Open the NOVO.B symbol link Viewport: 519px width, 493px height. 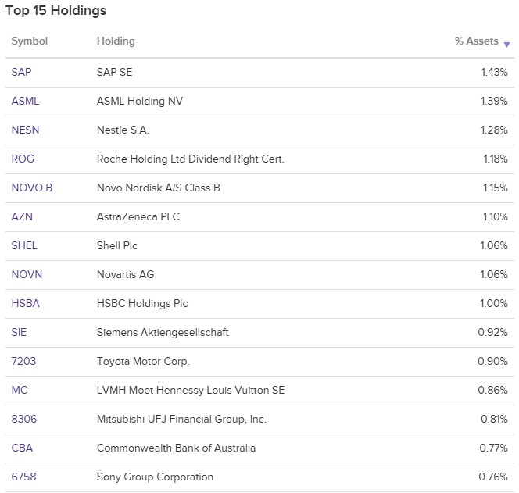tap(32, 188)
